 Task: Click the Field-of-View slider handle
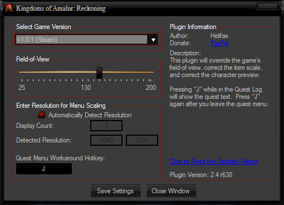tap(99, 73)
